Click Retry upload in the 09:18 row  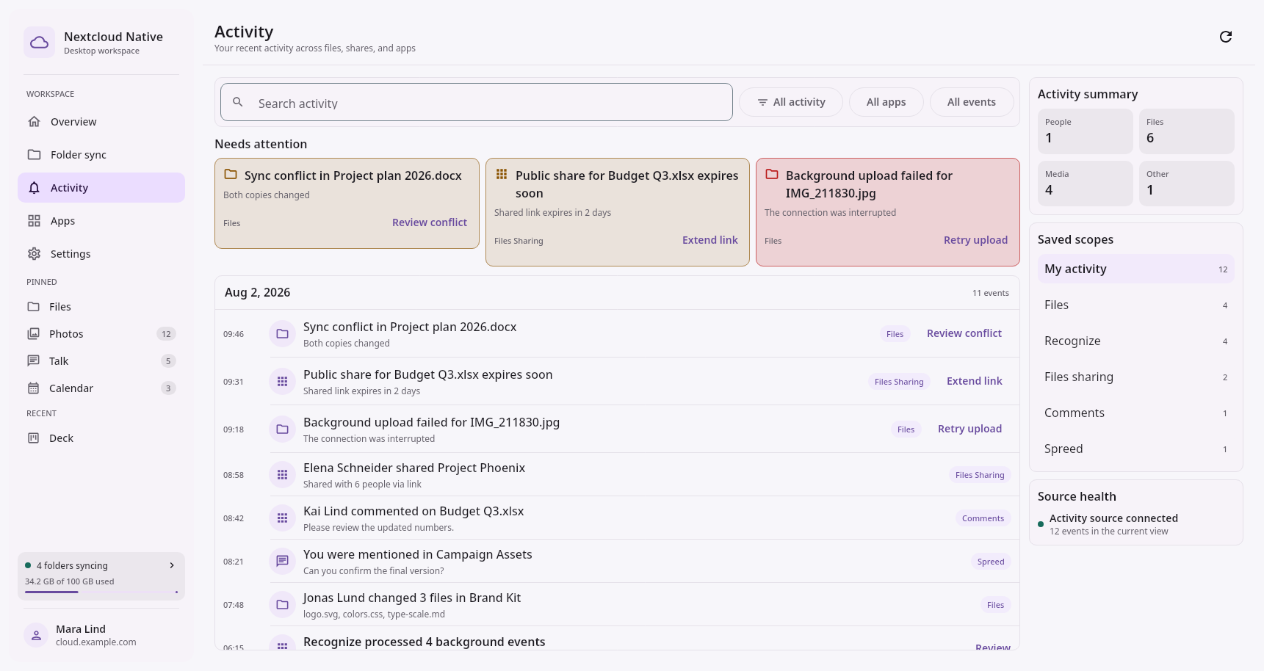pyautogui.click(x=969, y=429)
